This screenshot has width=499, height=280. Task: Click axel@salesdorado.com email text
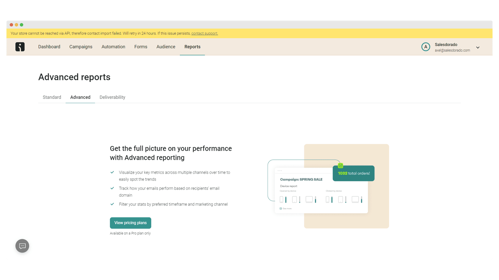[x=452, y=50]
